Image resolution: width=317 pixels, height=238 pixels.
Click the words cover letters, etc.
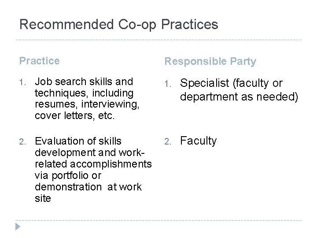coord(74,116)
